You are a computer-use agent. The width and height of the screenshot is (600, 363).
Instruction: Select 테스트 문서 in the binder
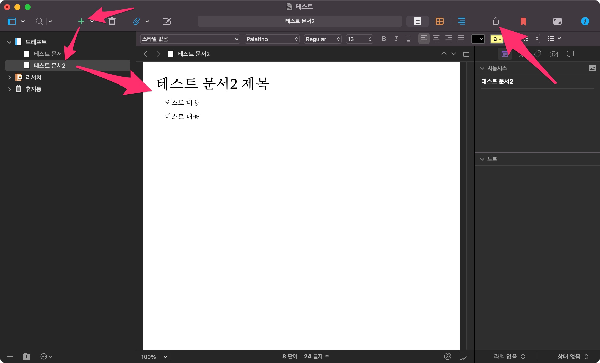click(48, 54)
